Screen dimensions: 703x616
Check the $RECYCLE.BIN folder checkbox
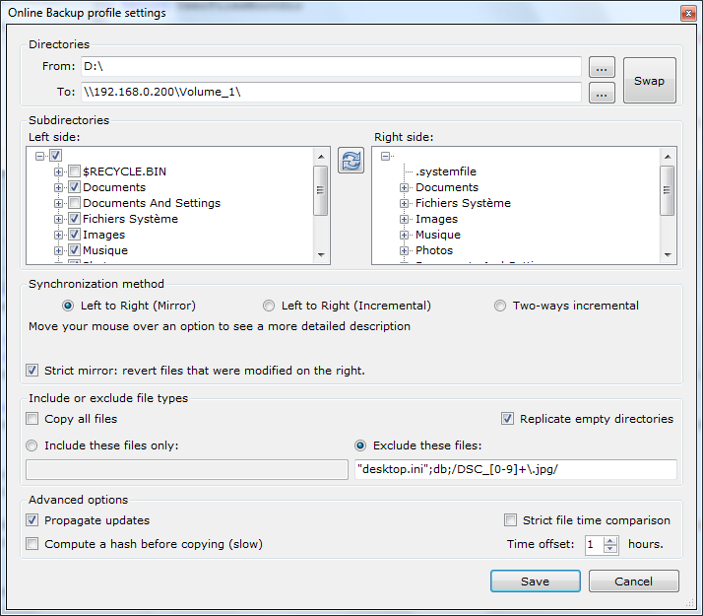(74, 171)
